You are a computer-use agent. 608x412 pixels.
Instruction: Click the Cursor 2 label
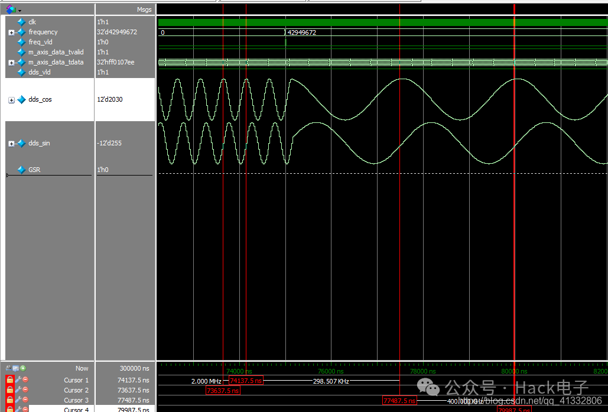(76, 390)
